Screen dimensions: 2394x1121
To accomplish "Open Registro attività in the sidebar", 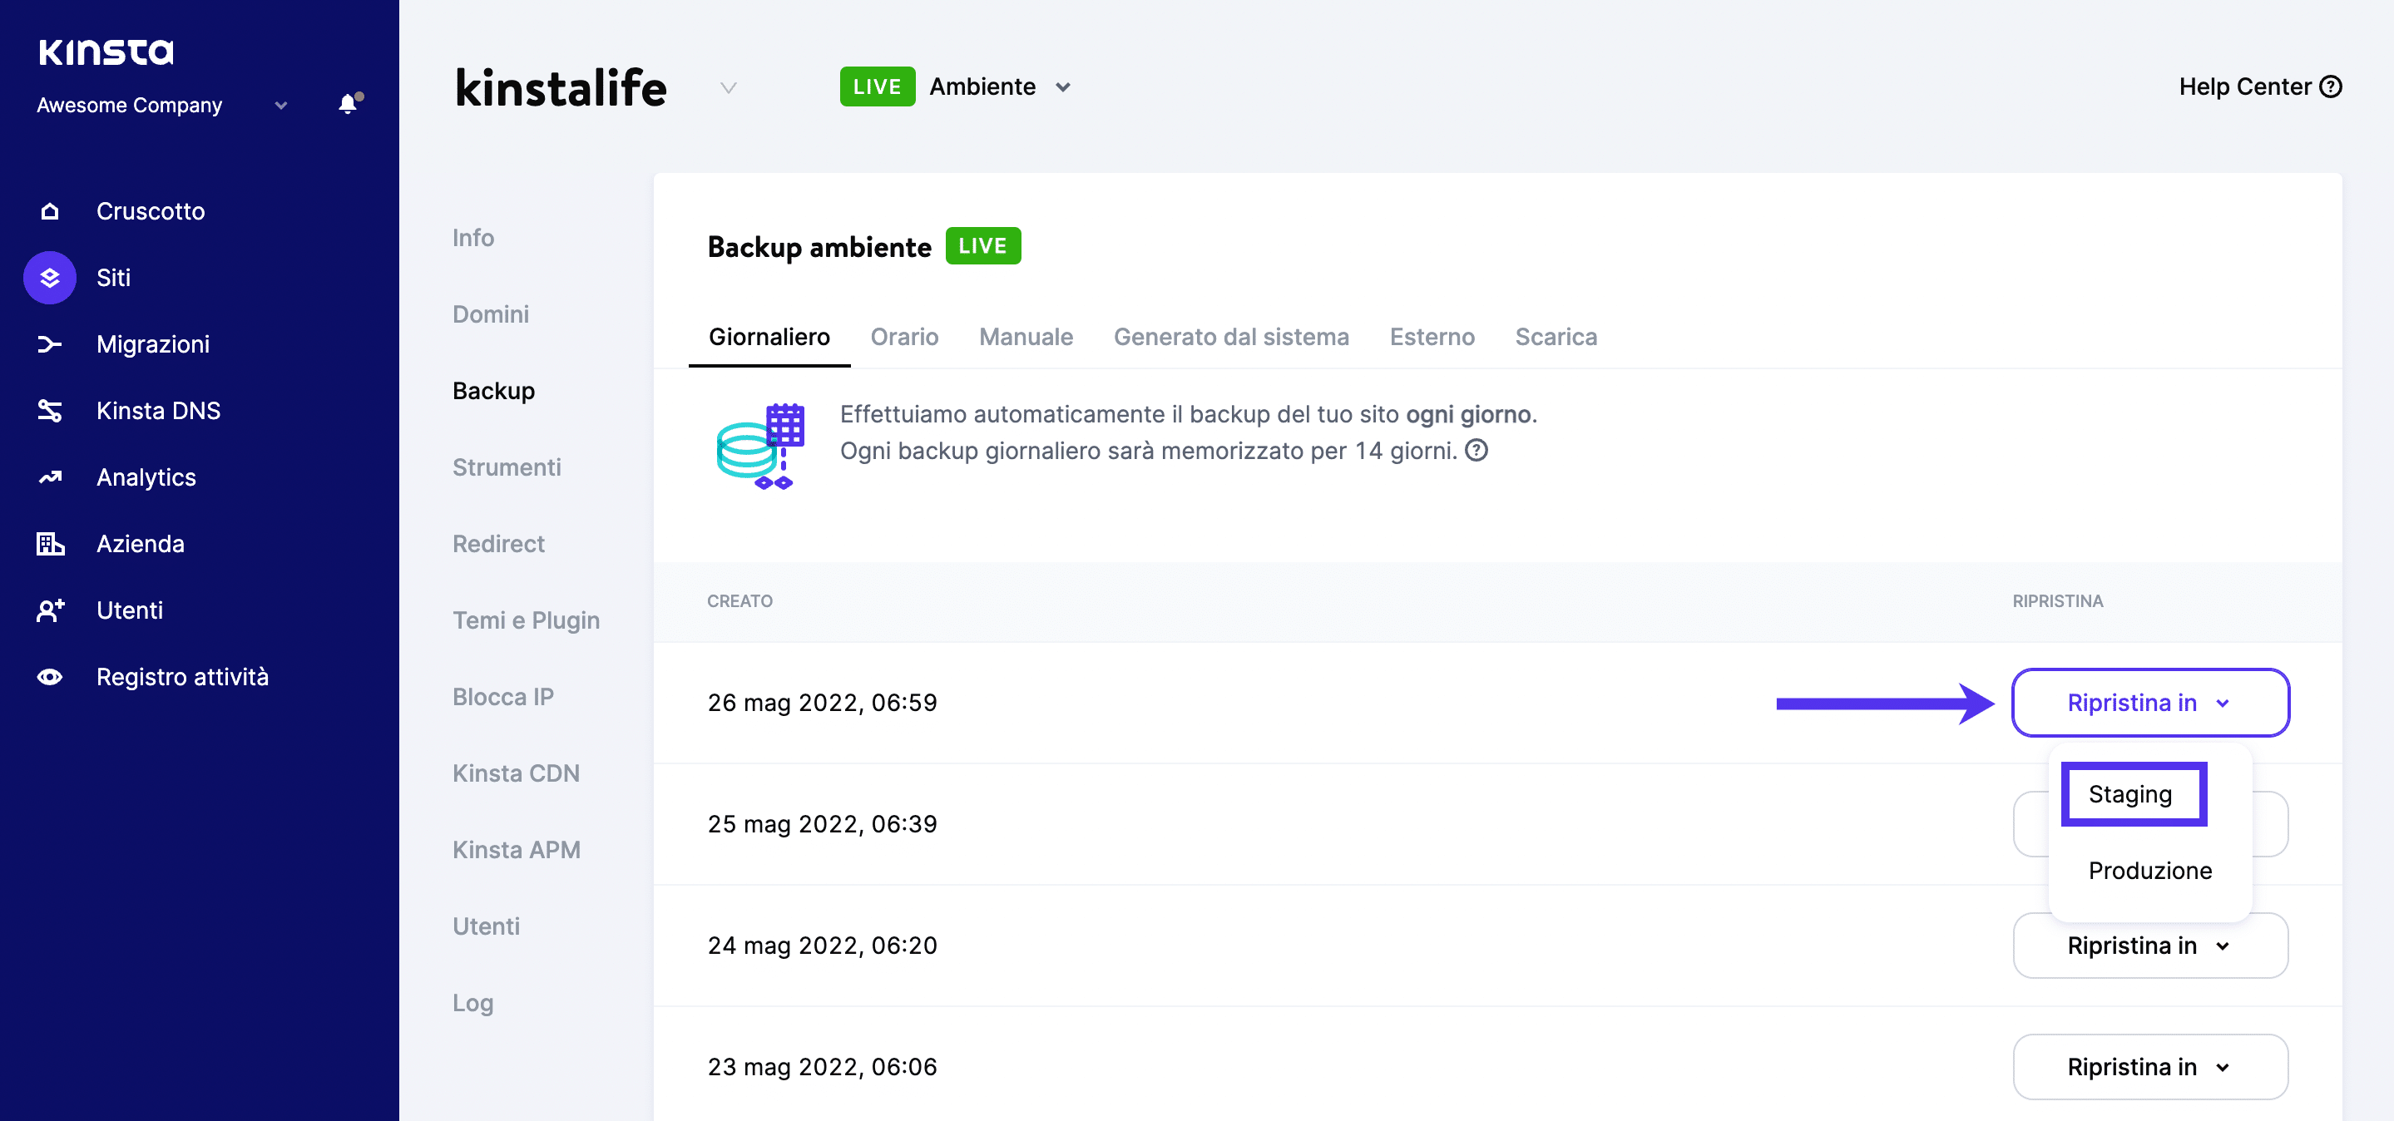I will coord(182,677).
